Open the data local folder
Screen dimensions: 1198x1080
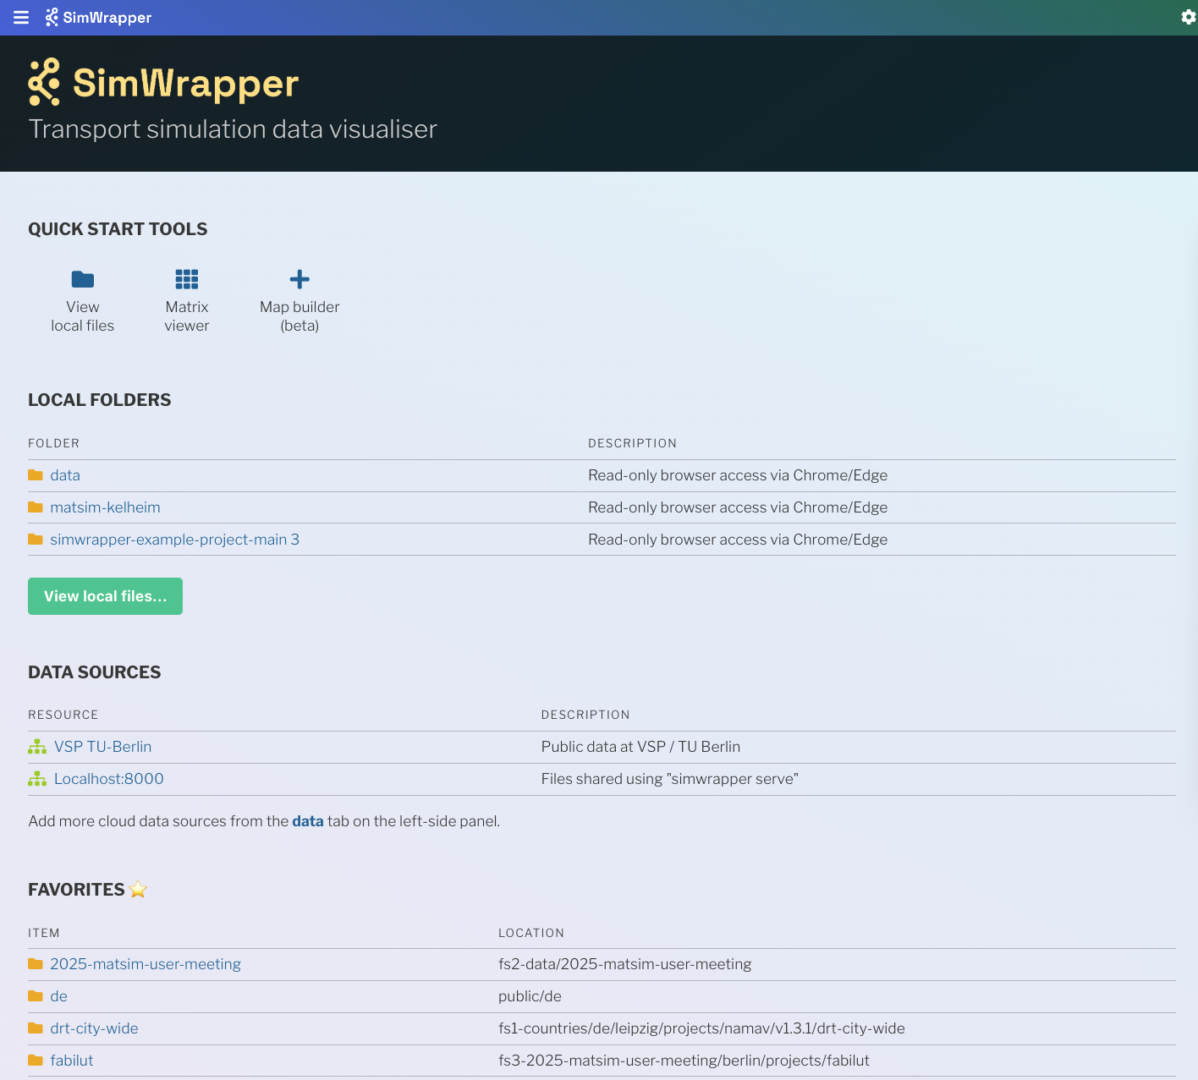[65, 475]
